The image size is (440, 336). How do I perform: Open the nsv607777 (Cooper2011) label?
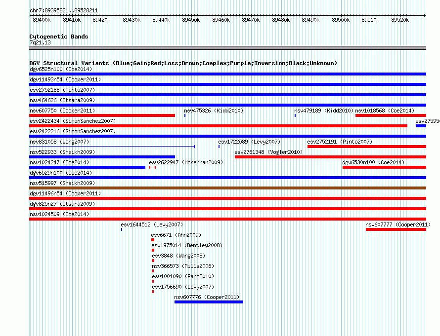pyautogui.click(x=398, y=224)
